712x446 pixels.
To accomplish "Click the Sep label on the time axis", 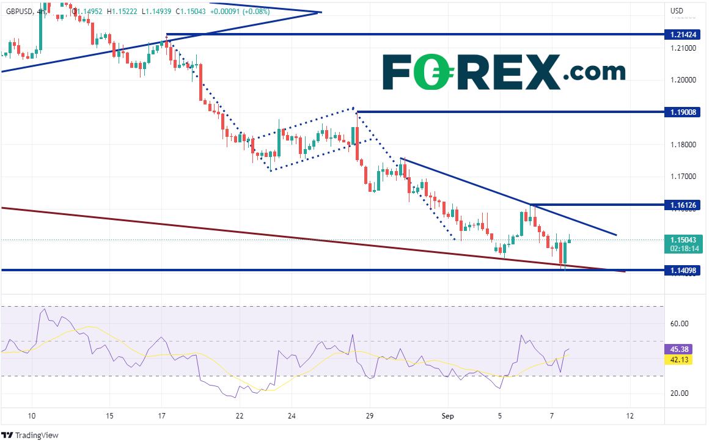I will click(447, 415).
